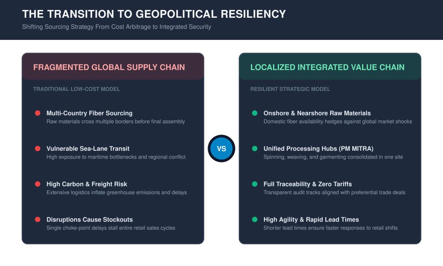Click the 'High Carbon & Freight Risk' heading
This screenshot has width=443, height=266.
pyautogui.click(x=87, y=184)
